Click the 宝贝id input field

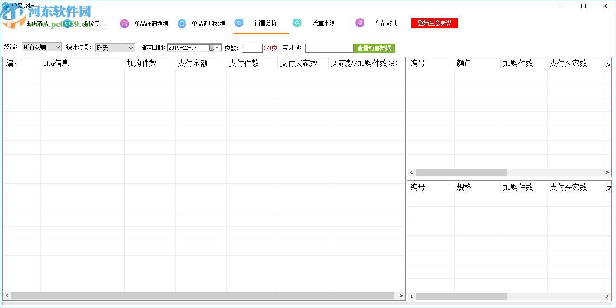coord(329,48)
